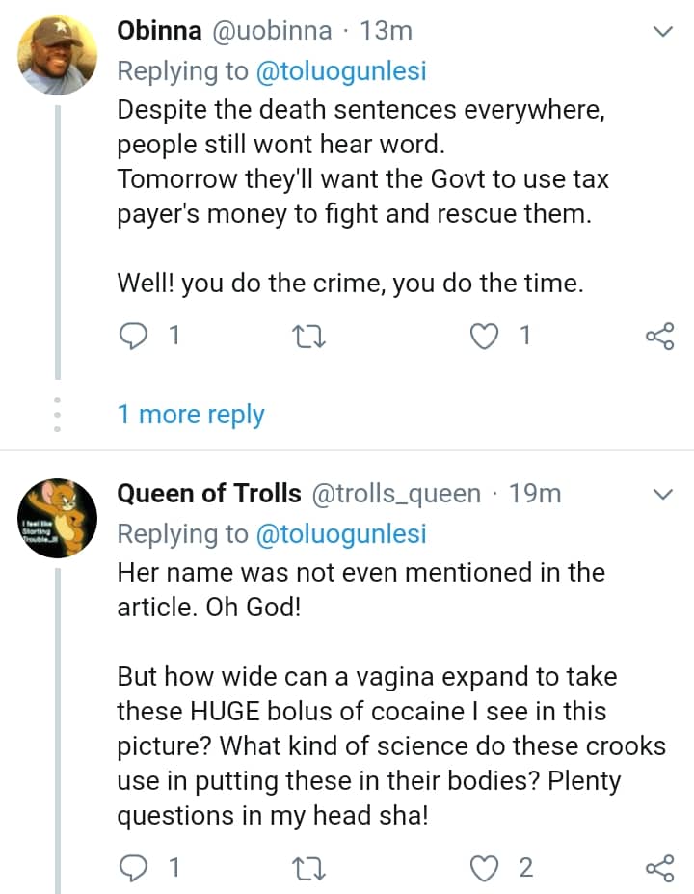Open Obinna's profile picture
The width and height of the screenshot is (694, 894).
pos(58,53)
